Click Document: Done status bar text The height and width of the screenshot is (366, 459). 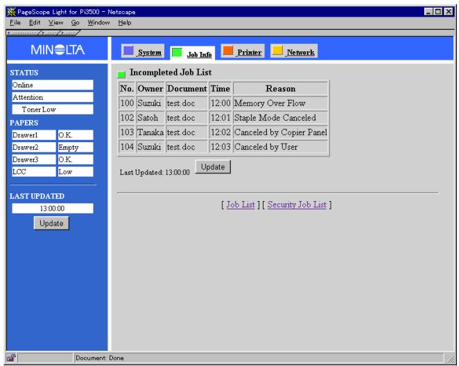tap(100, 358)
